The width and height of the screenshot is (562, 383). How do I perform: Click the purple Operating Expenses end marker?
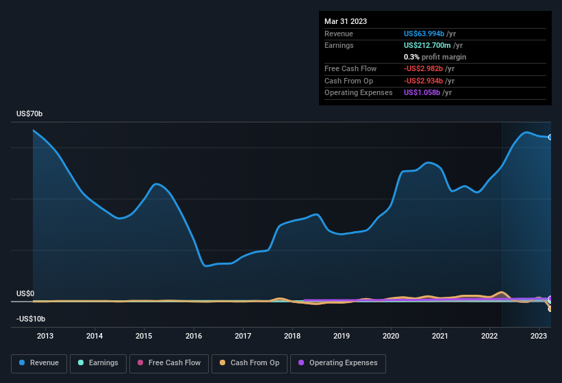tap(550, 299)
